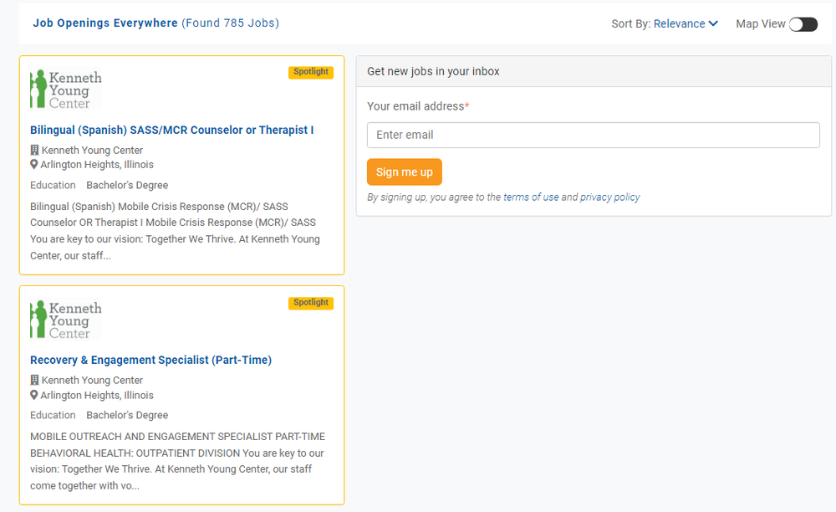836x512 pixels.
Task: Open the Sort By Relevance dropdown
Action: (686, 23)
